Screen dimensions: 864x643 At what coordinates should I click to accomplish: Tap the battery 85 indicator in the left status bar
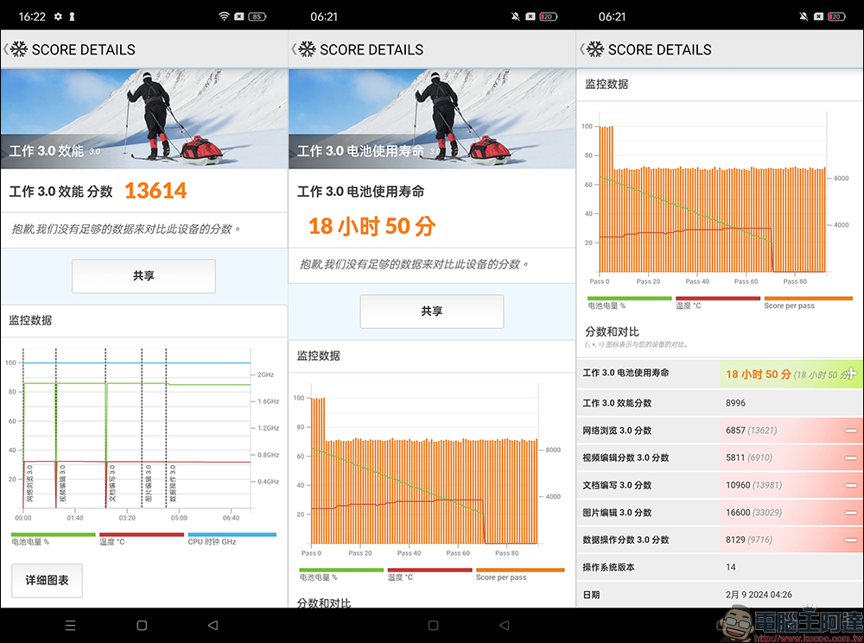click(257, 16)
